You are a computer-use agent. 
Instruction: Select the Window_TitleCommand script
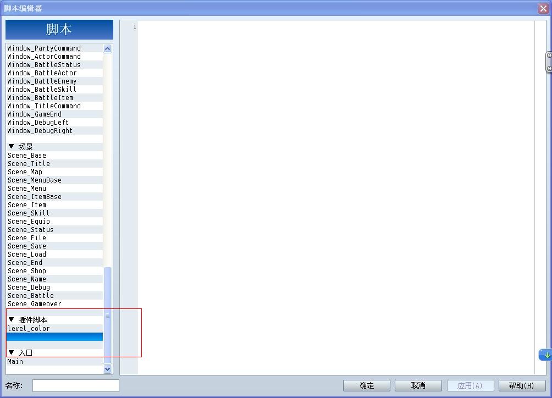54,106
